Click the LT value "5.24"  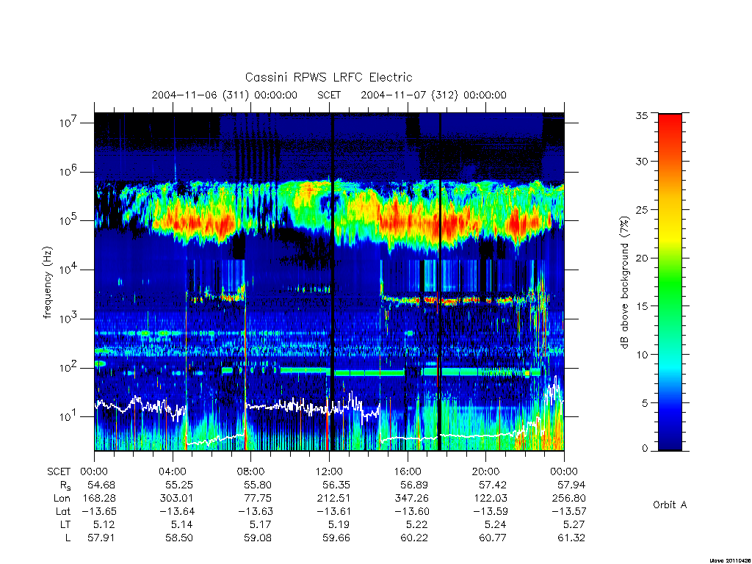tap(496, 524)
